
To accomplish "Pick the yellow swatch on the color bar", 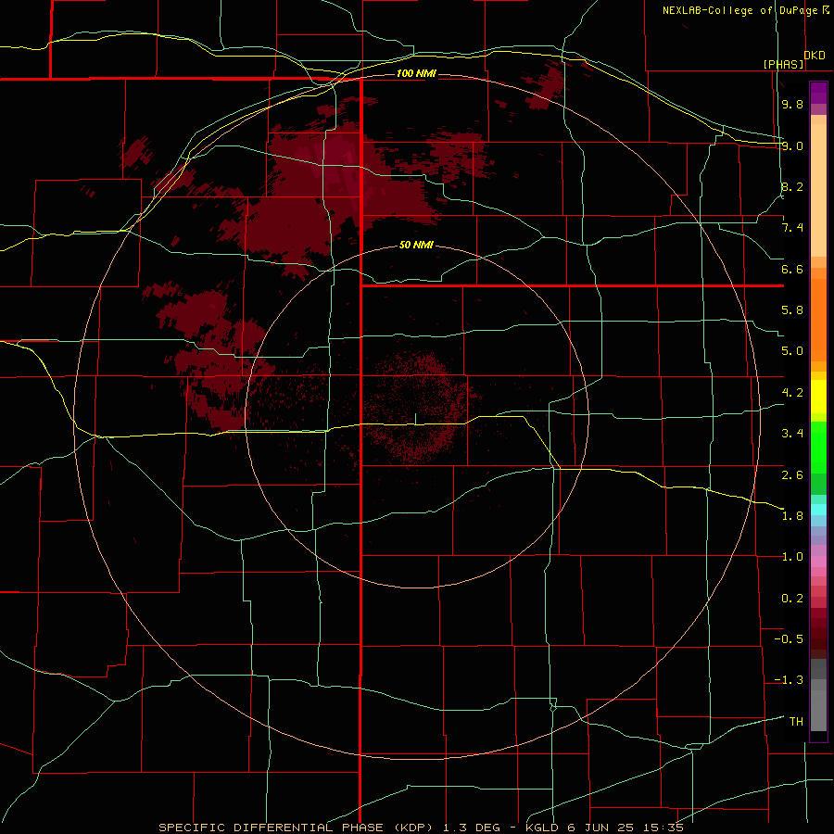I will 818,397.
